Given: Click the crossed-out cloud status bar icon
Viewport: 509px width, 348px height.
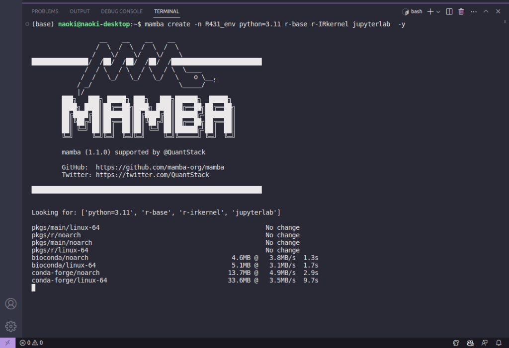Looking at the screenshot, I should (470, 343).
